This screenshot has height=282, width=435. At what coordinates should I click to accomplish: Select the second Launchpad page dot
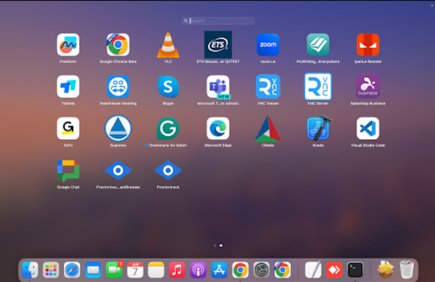point(221,245)
